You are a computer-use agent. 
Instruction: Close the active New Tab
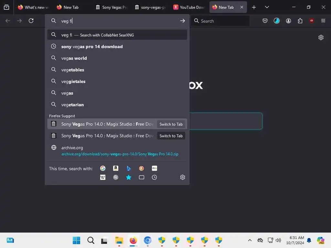[242, 7]
